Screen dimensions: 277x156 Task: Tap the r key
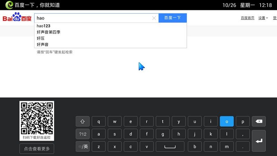click(146, 121)
